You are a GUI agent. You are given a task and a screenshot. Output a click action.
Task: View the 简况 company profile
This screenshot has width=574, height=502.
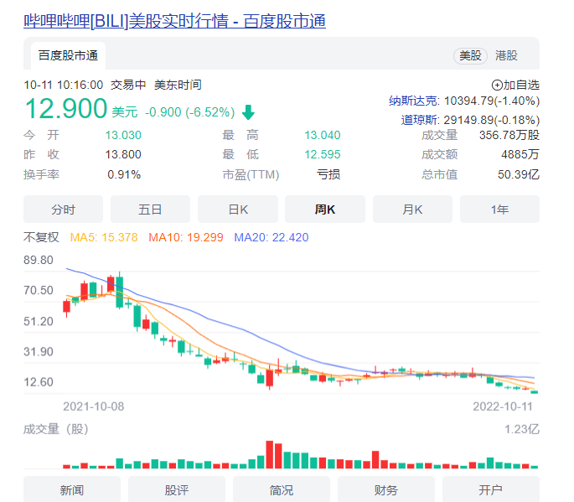tap(282, 489)
